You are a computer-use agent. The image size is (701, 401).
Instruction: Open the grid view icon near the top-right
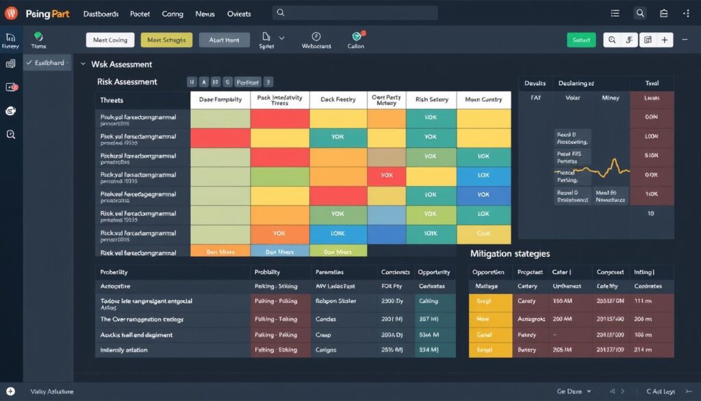646,40
